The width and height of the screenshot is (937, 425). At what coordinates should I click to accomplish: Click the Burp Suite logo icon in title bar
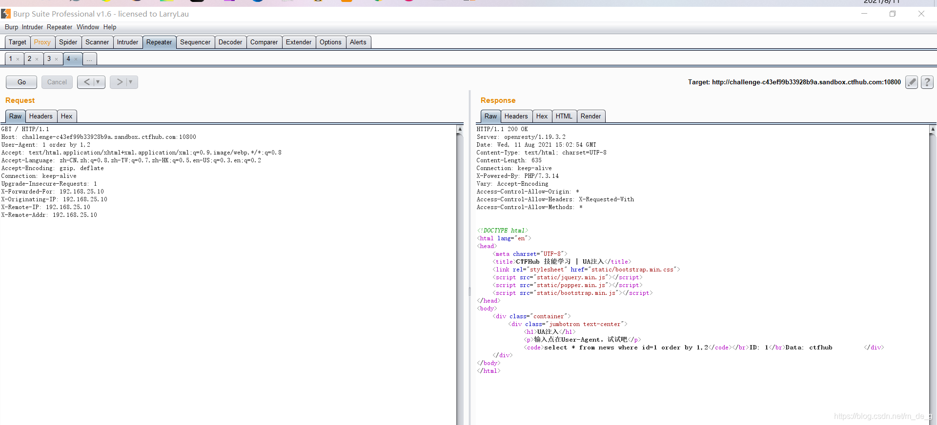pyautogui.click(x=6, y=14)
